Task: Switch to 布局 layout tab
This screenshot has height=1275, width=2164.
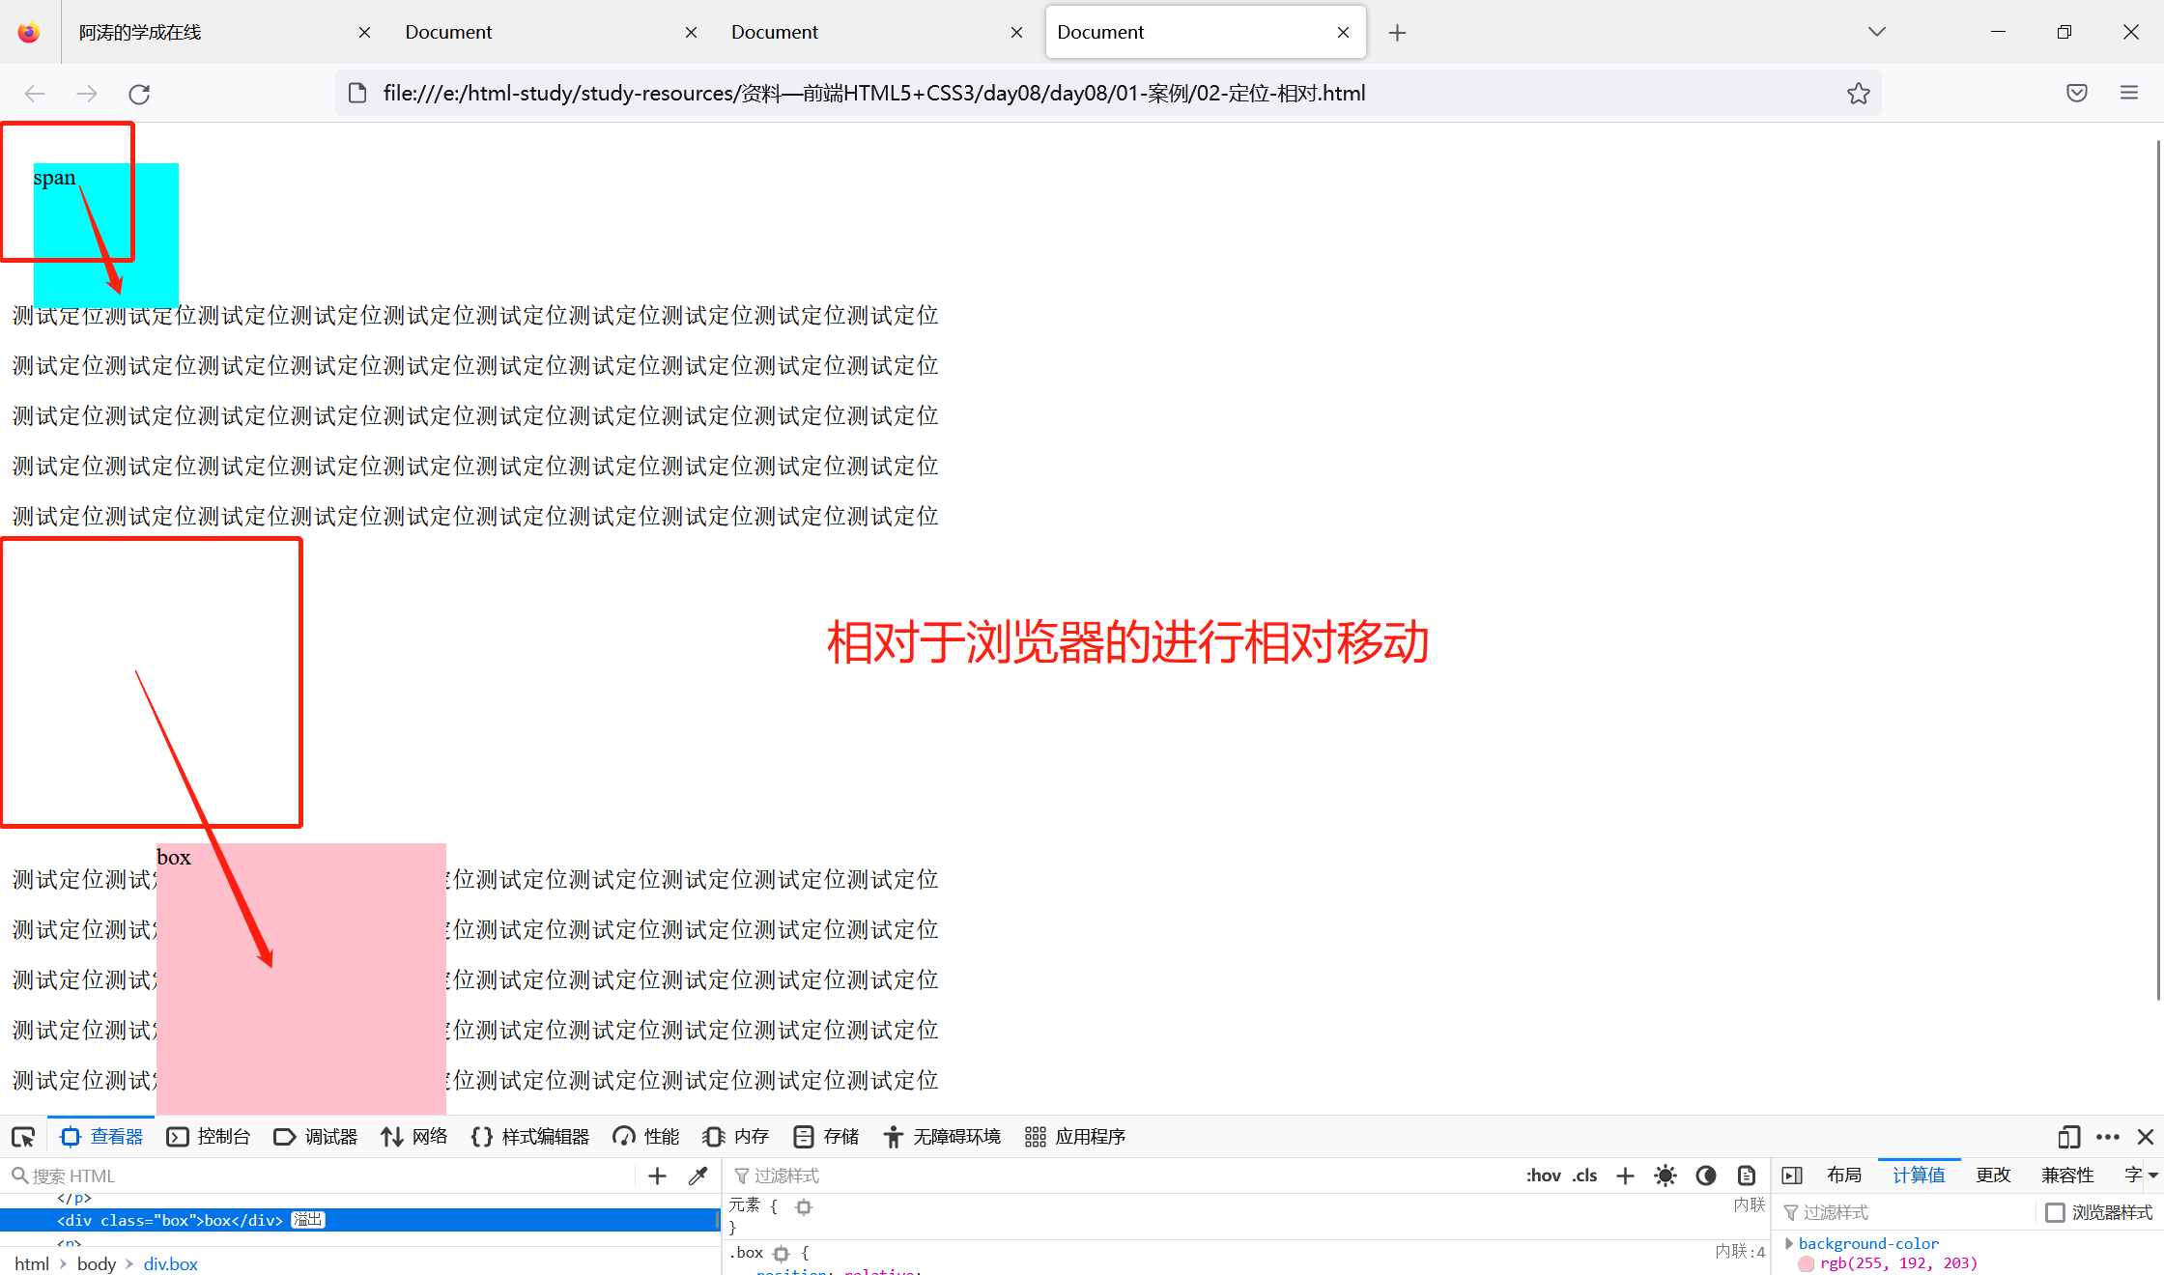Action: click(1843, 1176)
